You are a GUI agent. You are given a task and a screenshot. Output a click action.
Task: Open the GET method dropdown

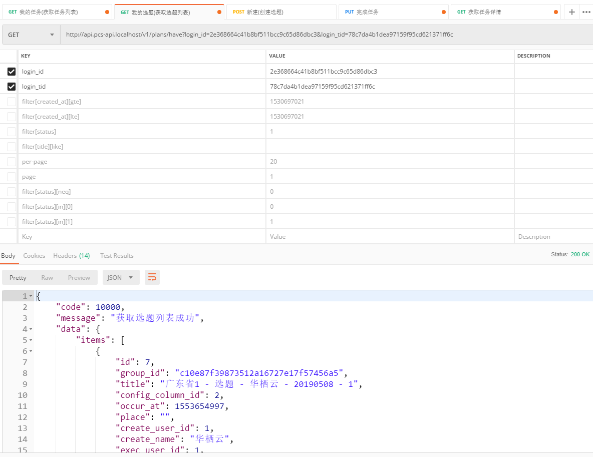coord(31,35)
